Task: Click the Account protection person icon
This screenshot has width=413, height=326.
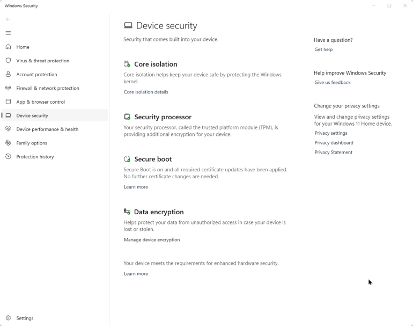Action: tap(8, 74)
